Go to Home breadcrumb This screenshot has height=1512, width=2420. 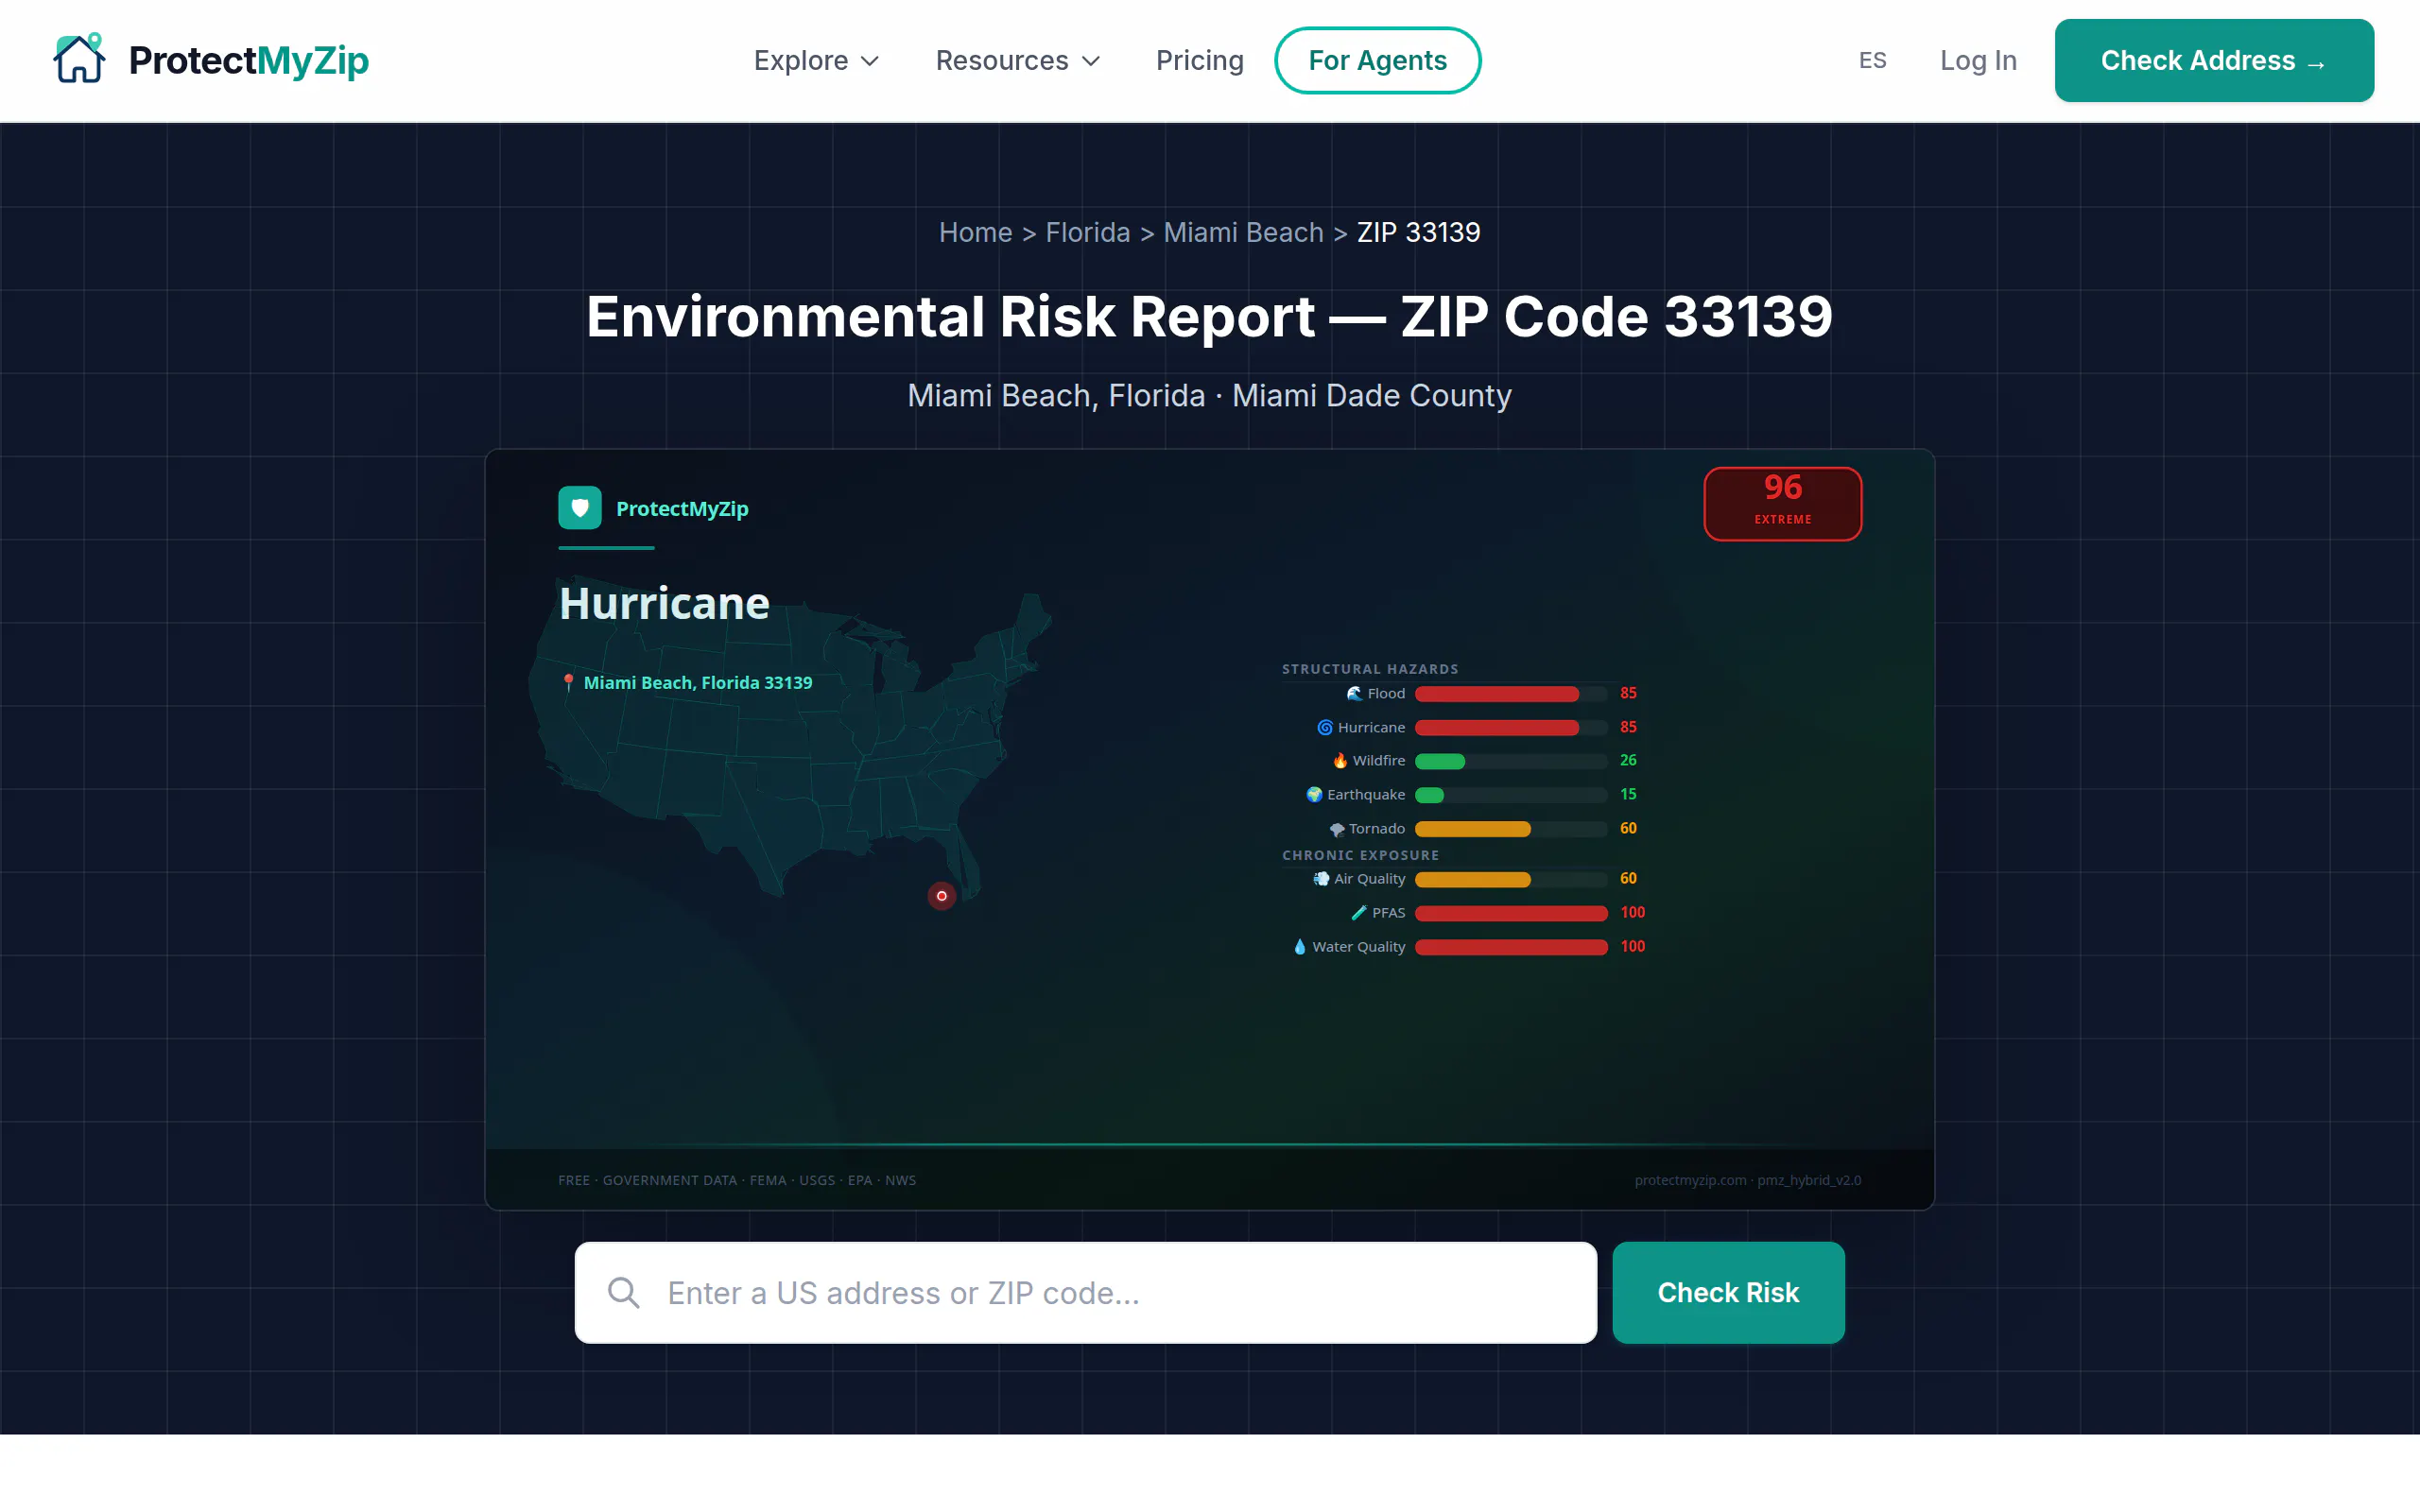click(x=975, y=232)
